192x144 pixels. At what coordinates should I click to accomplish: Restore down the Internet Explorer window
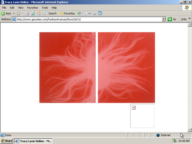click(x=185, y=2)
